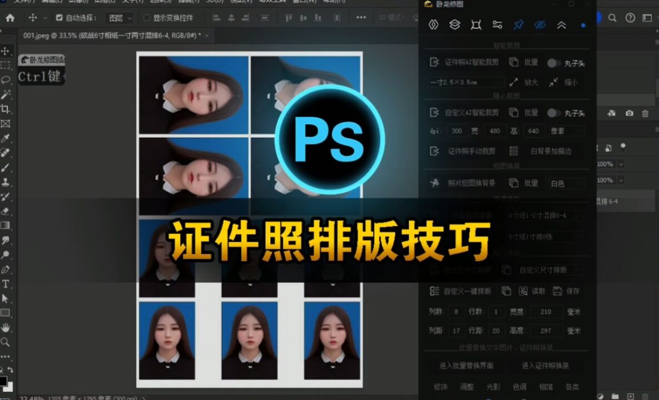Select the Pen tool
Screen dimensions: 659x400
point(6,269)
